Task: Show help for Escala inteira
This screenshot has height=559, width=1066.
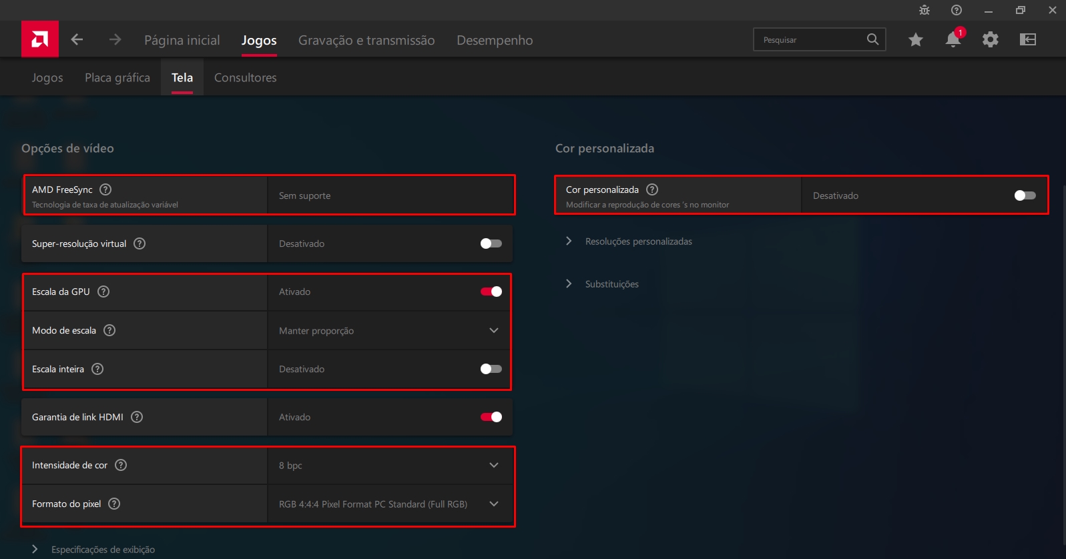Action: coord(97,369)
